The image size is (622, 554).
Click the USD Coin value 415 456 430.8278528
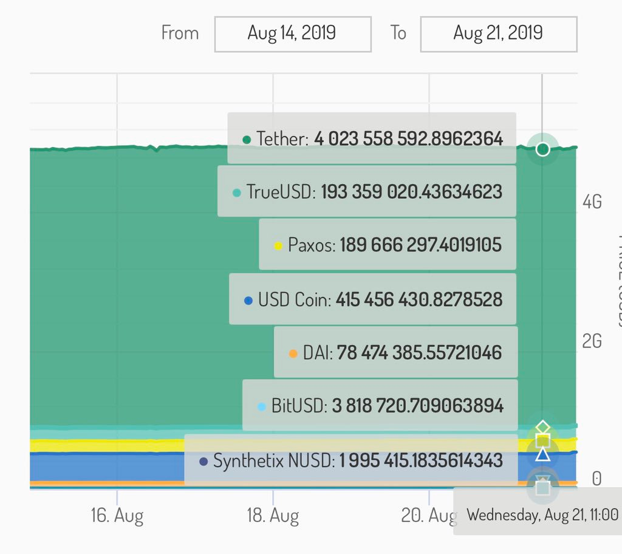pyautogui.click(x=419, y=299)
